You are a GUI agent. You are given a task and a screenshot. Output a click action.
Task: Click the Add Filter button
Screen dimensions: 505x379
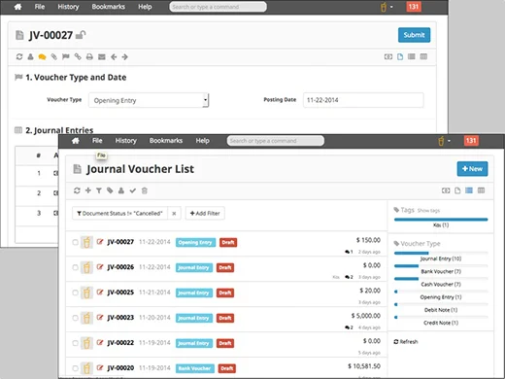click(x=205, y=213)
